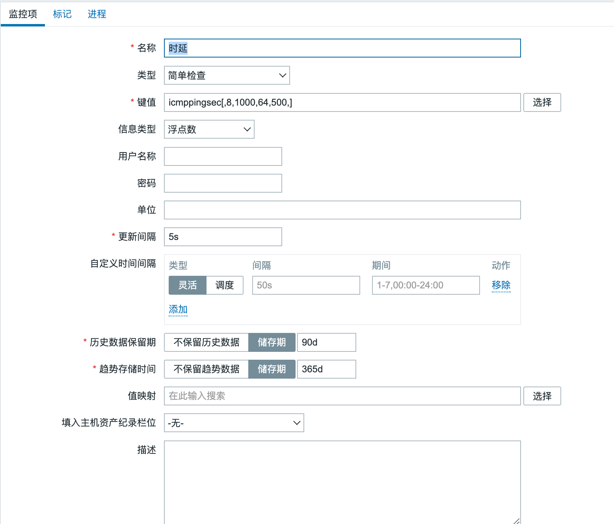This screenshot has width=614, height=524.
Task: Expand the 填入主机资产纪录栏位 dropdown
Action: [234, 422]
